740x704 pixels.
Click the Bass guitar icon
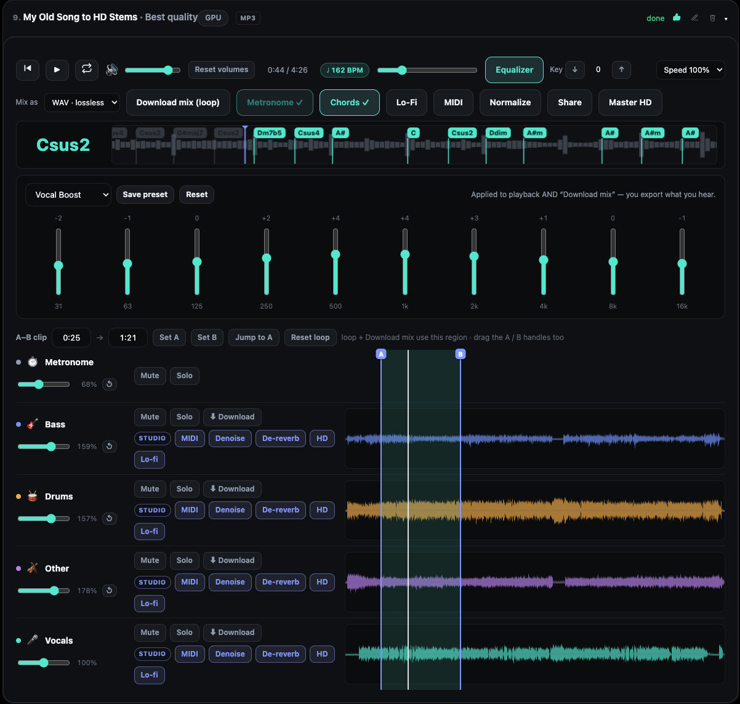[x=33, y=424]
